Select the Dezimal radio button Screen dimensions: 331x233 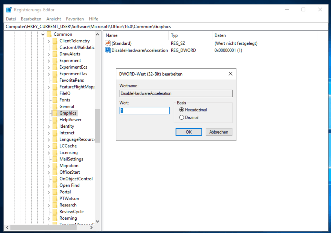tap(181, 117)
